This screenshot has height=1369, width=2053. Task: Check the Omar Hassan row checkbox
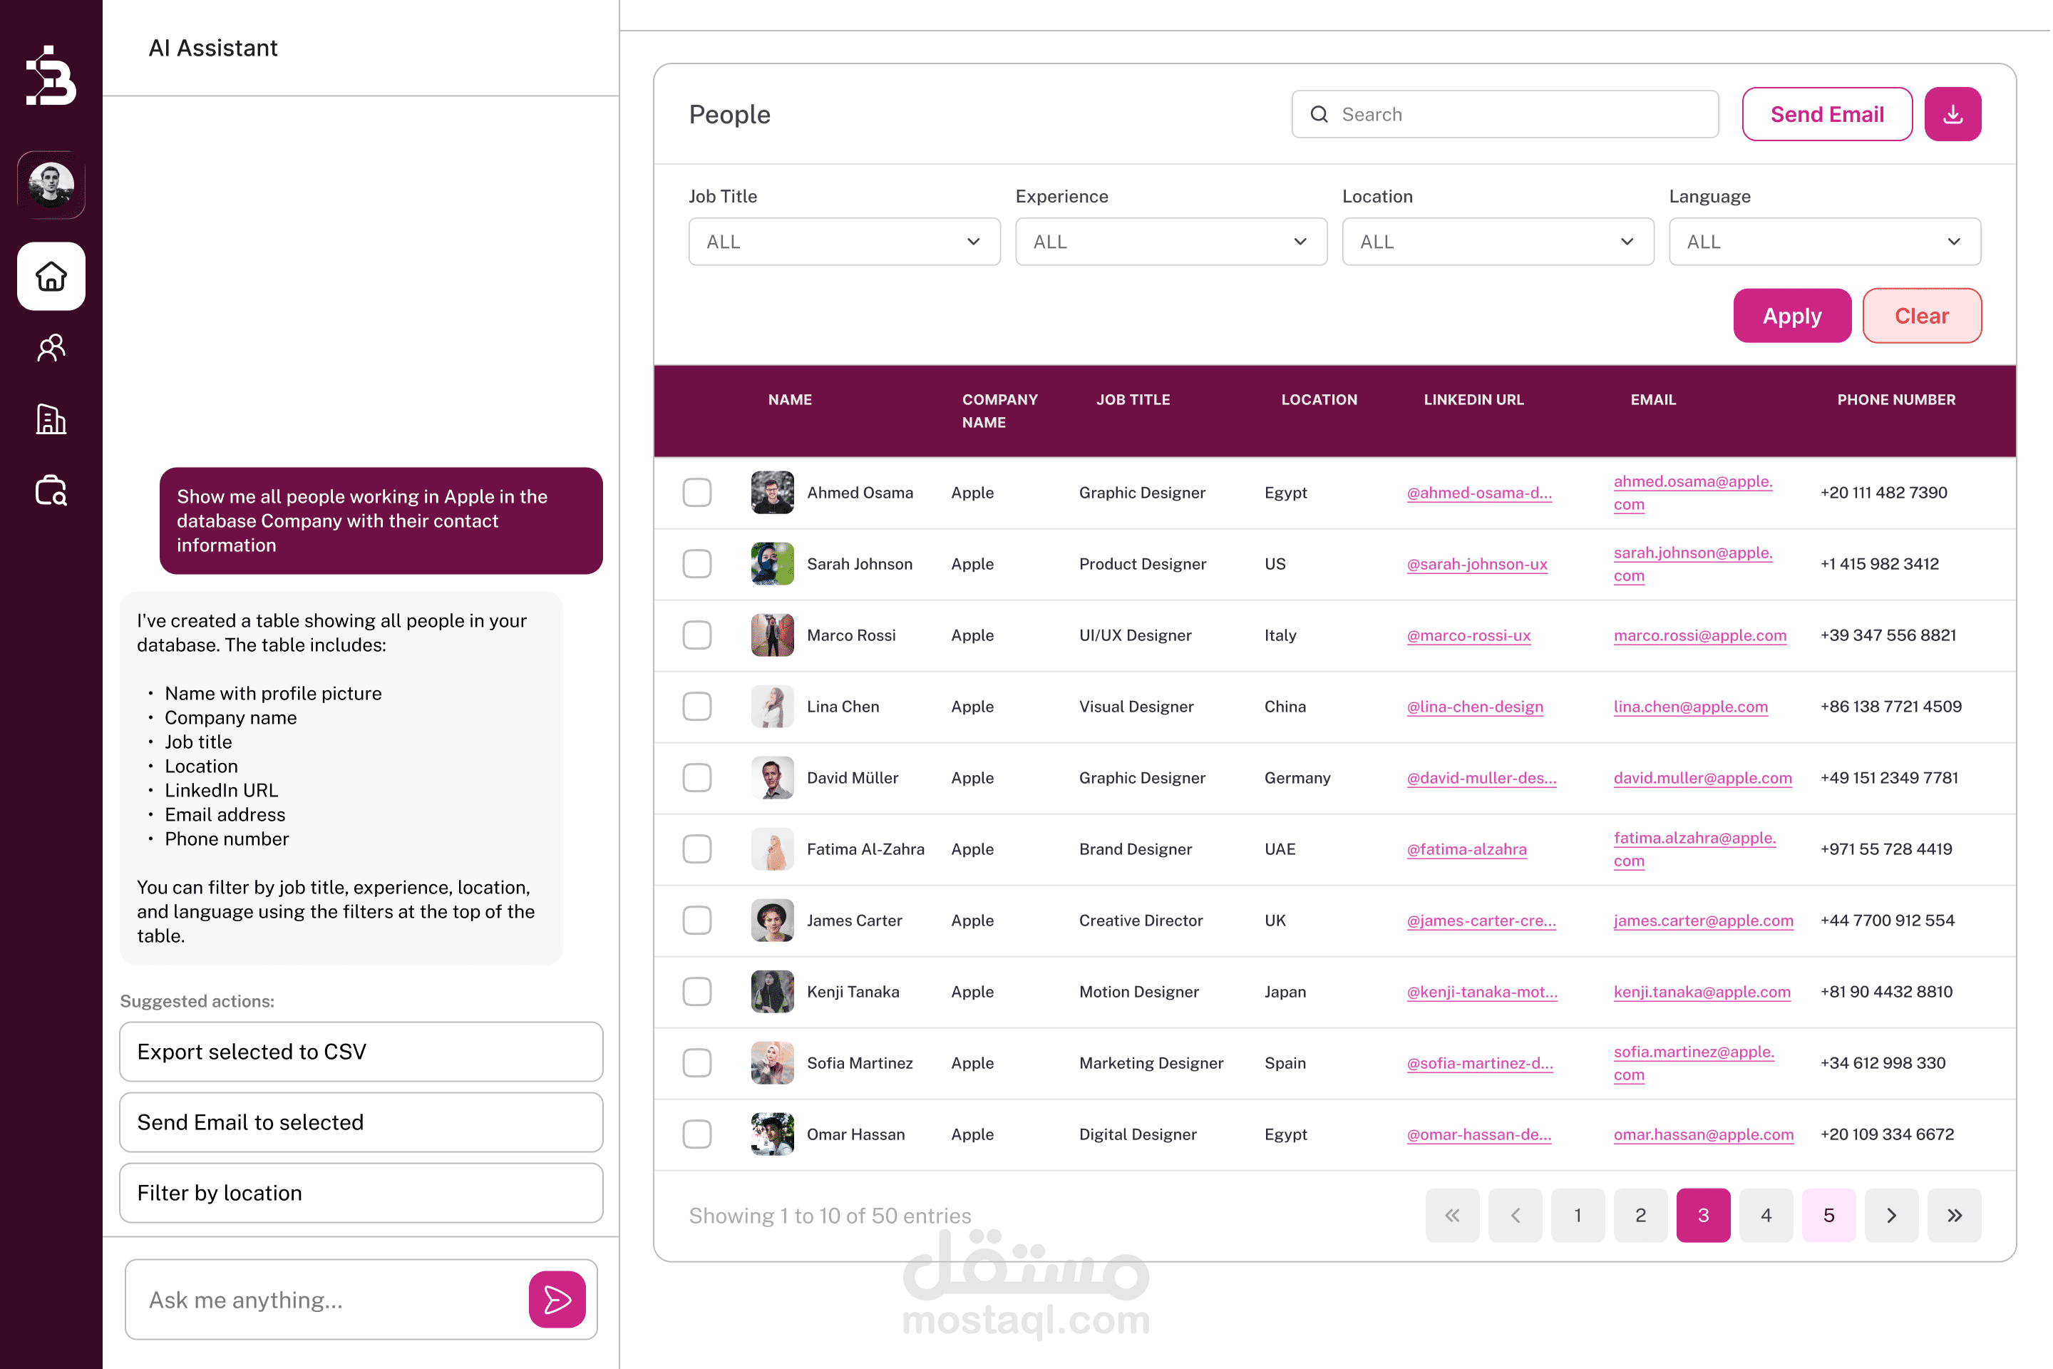[696, 1134]
